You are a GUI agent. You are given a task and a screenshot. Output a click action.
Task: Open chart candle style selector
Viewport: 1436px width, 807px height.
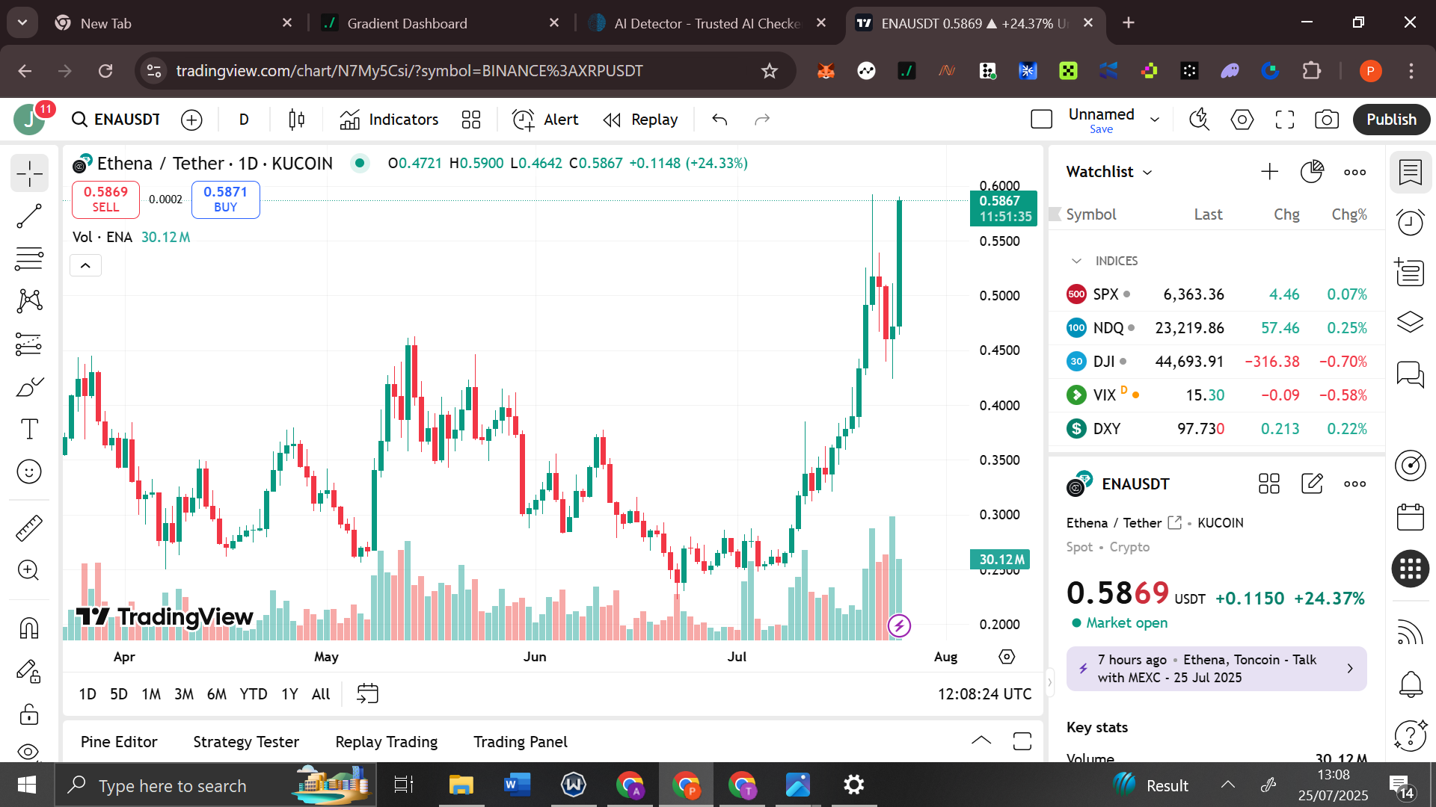click(x=297, y=120)
